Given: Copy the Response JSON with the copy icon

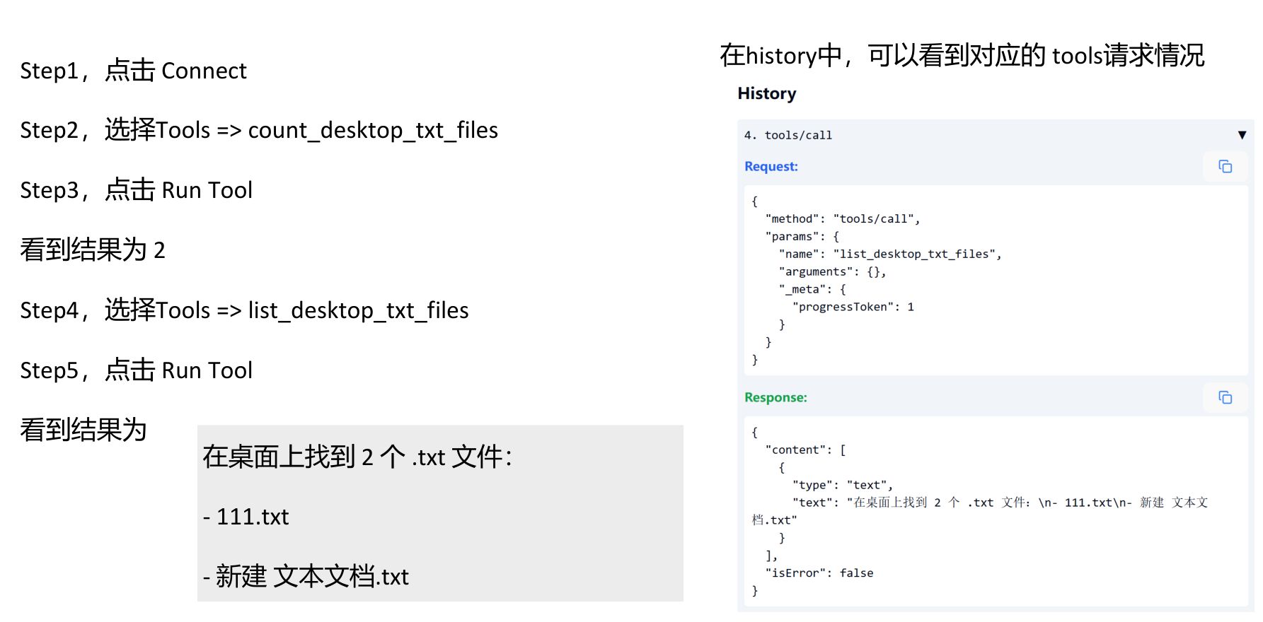Looking at the screenshot, I should tap(1225, 397).
